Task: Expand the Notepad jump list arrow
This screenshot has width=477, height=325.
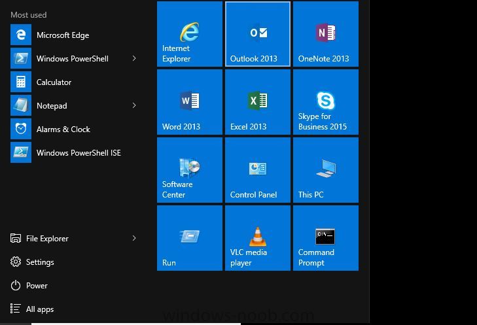Action: (134, 105)
